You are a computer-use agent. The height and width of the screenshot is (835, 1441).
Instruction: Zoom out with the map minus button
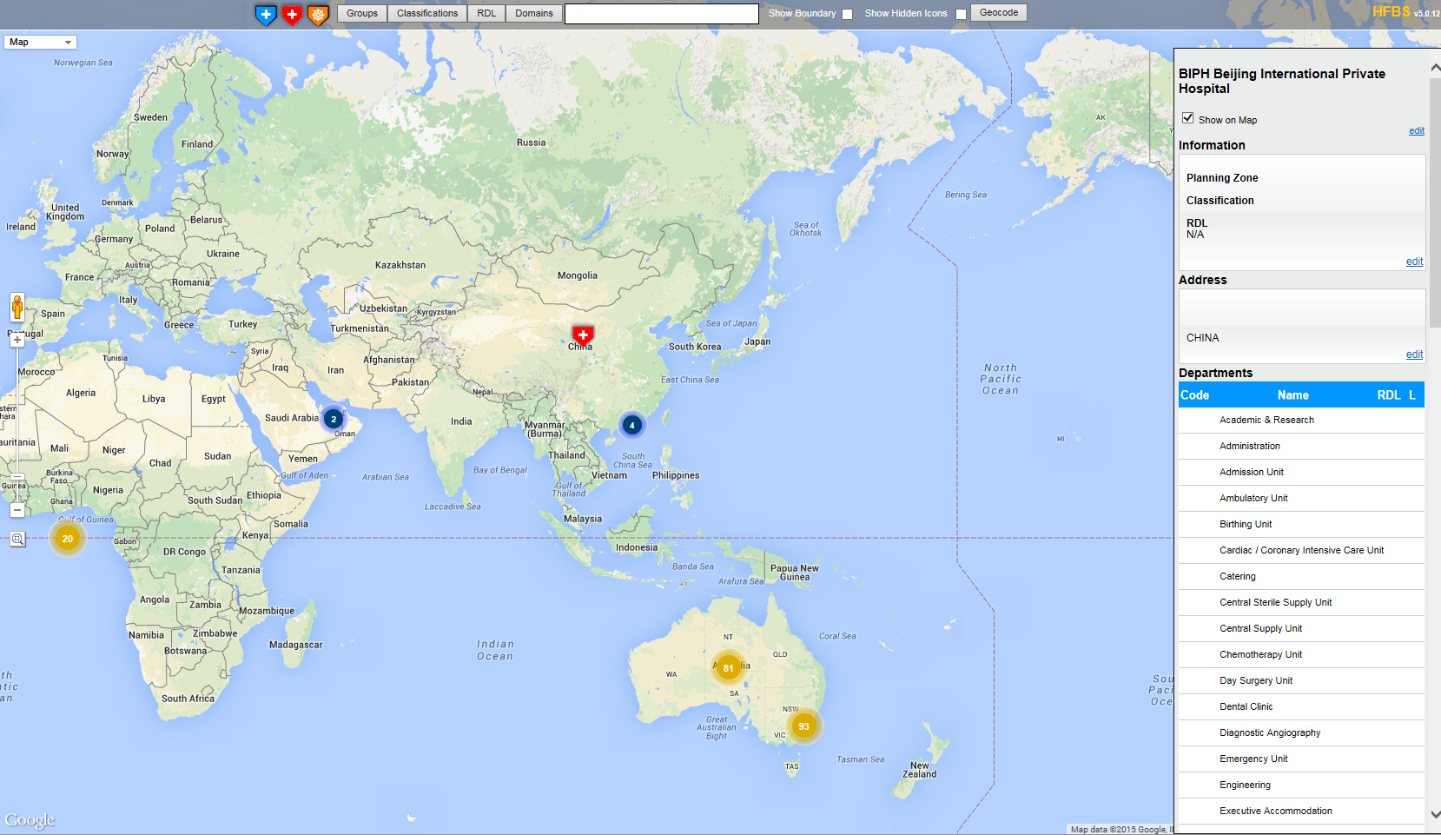click(17, 510)
